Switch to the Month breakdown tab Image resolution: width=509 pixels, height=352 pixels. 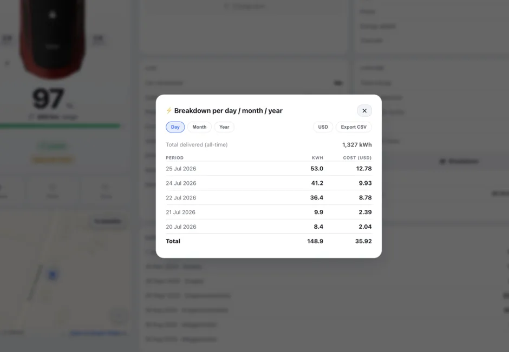click(199, 127)
